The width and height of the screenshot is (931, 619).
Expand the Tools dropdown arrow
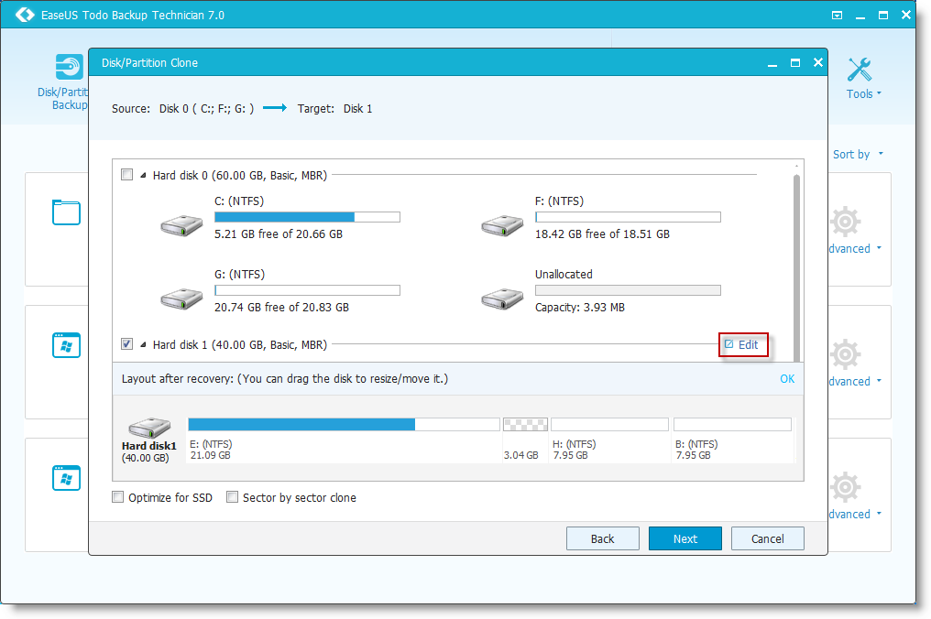click(x=880, y=93)
